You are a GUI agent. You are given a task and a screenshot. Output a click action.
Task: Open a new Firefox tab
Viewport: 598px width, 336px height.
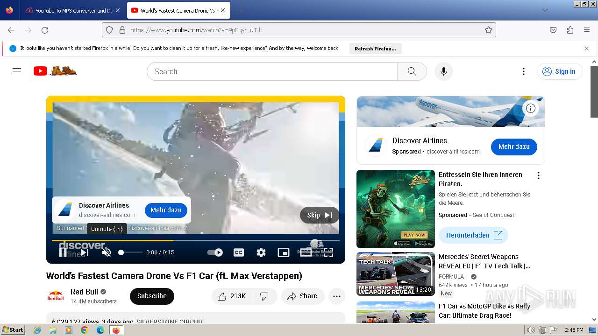(240, 10)
